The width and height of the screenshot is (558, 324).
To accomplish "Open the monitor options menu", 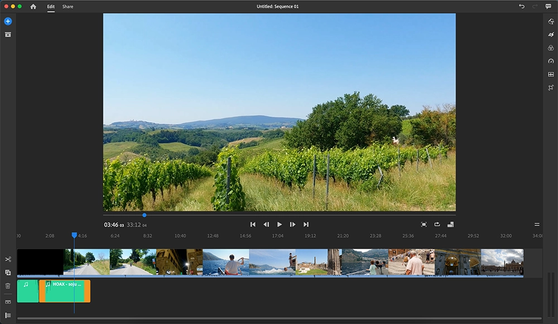I will click(536, 224).
